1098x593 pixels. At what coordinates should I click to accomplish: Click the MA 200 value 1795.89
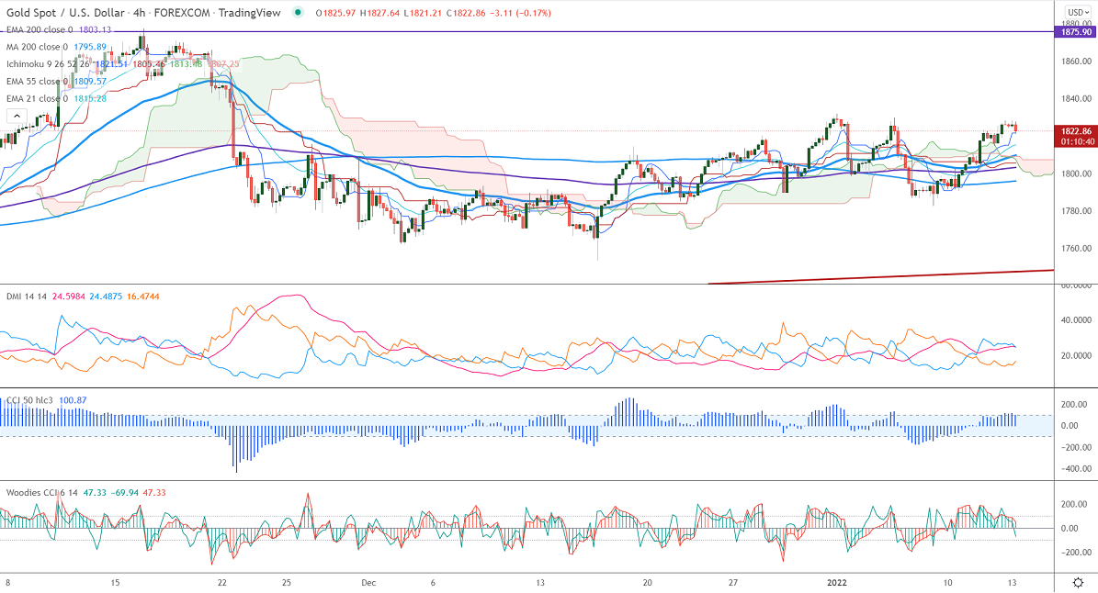pyautogui.click(x=90, y=47)
